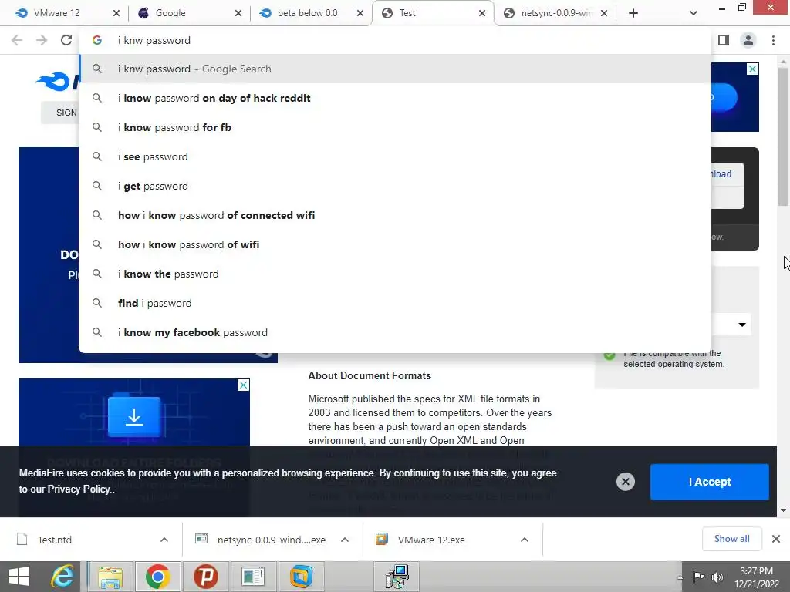Open the netsync-0.0.9-wind....exe download
Screen dimensions: 790x592
[271, 540]
